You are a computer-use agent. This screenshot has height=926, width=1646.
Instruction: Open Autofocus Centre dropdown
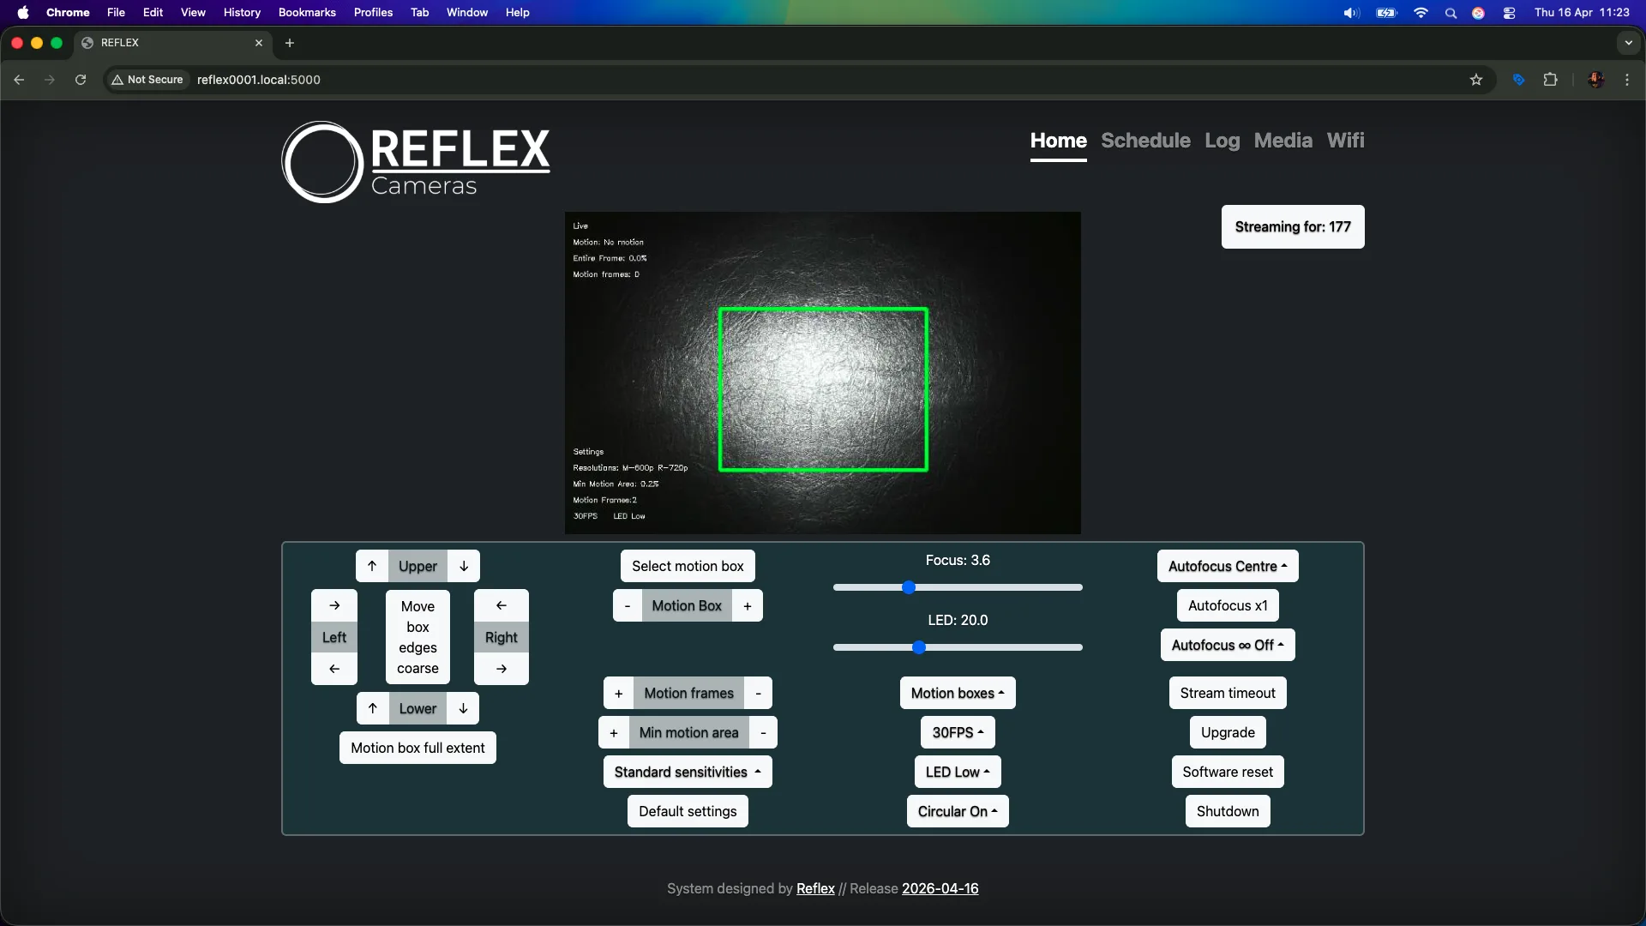pos(1228,566)
